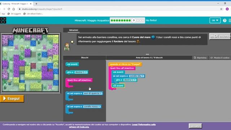The width and height of the screenshot is (231, 130).
Task: Select the gira a destra toolbox block
Action: click(x=77, y=72)
